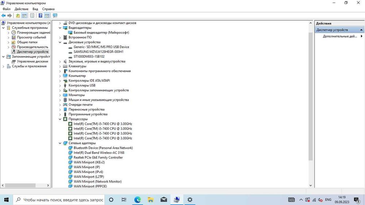Collapse the Процессоры category
Screen dimensions: 365x205
60,119
